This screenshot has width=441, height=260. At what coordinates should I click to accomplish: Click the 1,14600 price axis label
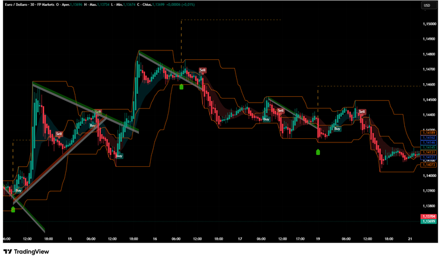point(430,84)
